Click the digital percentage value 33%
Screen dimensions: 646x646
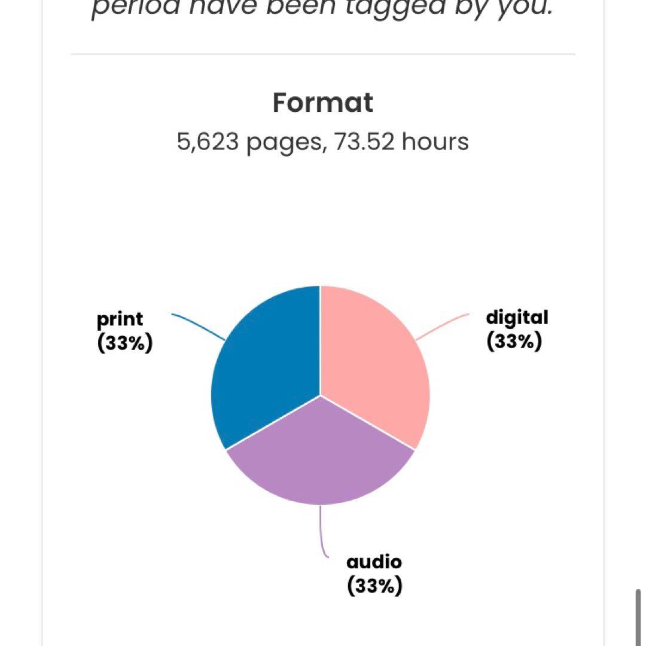[514, 342]
